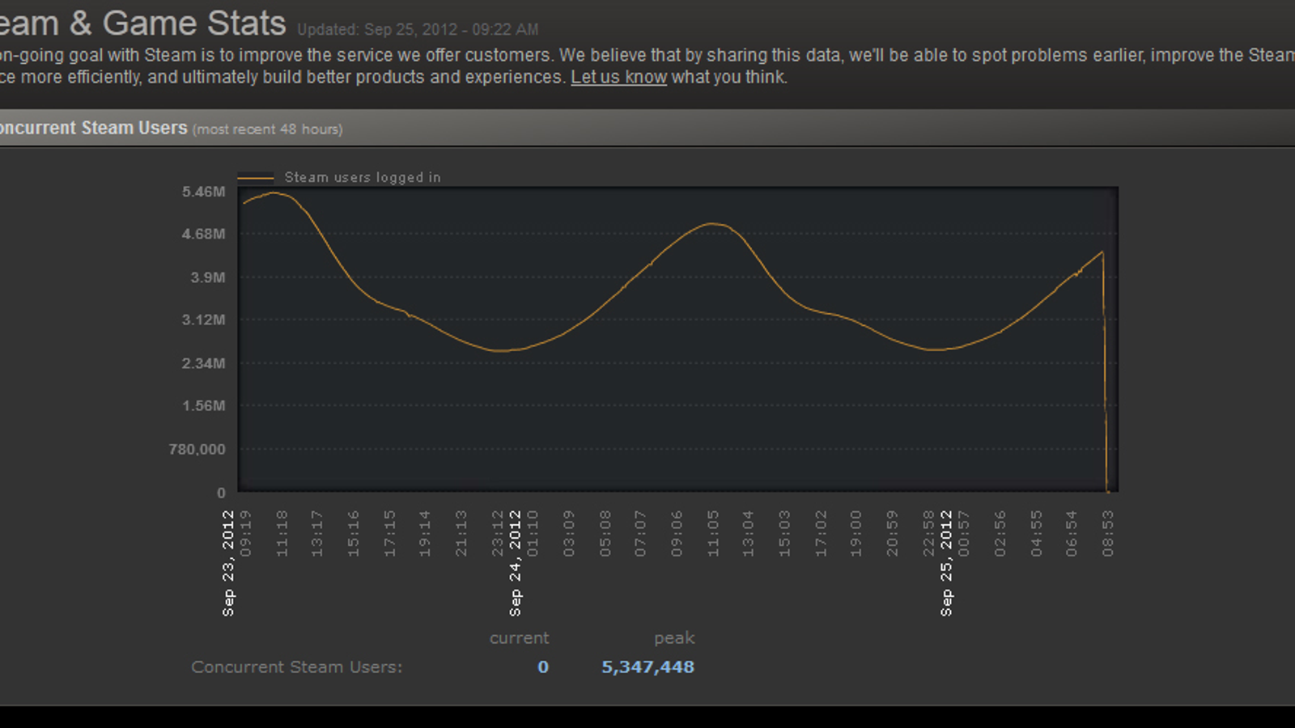Click the 'Sep 24, 2012' date label
This screenshot has height=728, width=1295.
(x=516, y=563)
